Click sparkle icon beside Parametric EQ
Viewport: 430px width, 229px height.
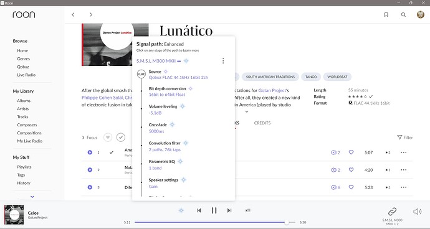180,161
